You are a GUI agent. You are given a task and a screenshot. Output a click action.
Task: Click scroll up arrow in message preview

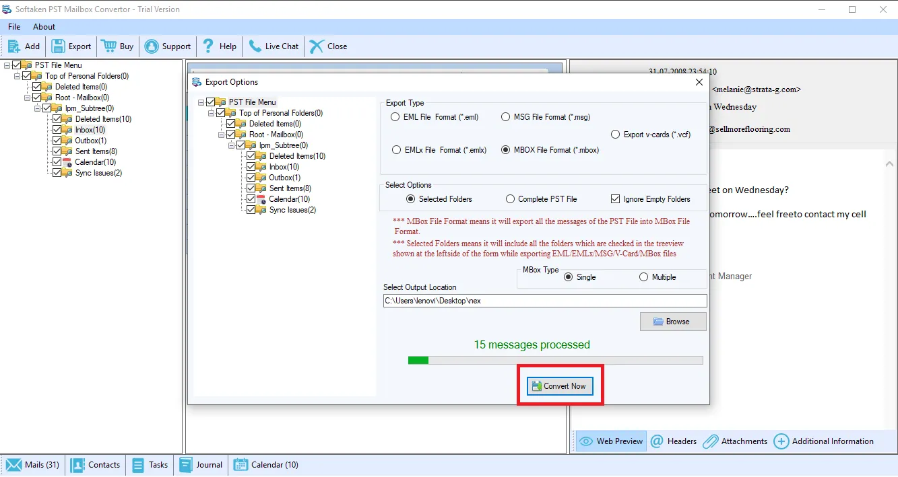pos(889,163)
